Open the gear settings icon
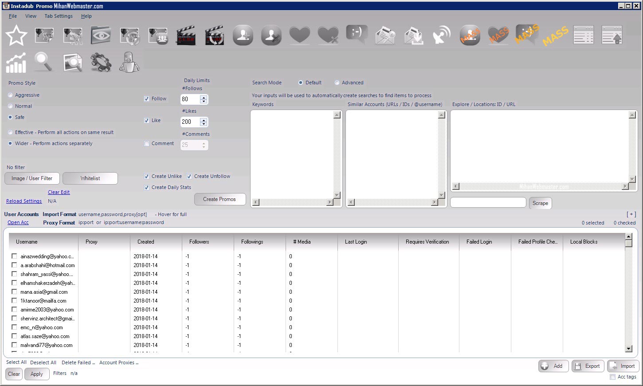The image size is (643, 386). tap(101, 63)
